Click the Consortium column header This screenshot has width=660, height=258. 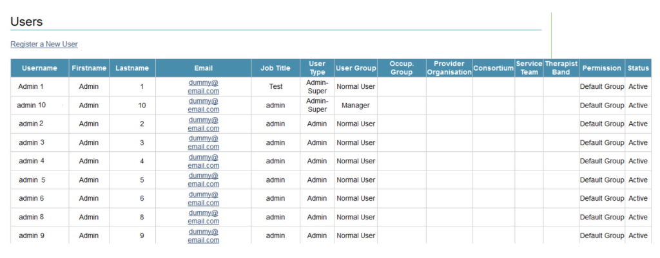493,68
